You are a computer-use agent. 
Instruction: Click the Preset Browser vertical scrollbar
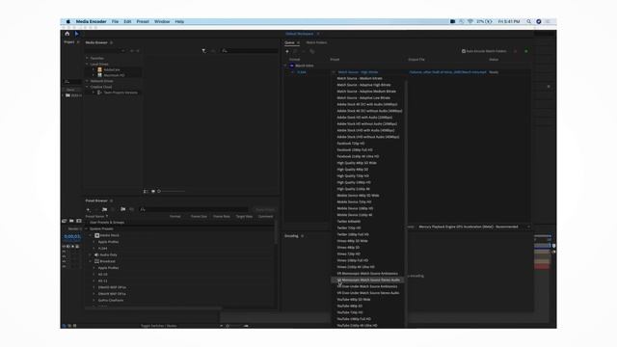pyautogui.click(x=276, y=232)
